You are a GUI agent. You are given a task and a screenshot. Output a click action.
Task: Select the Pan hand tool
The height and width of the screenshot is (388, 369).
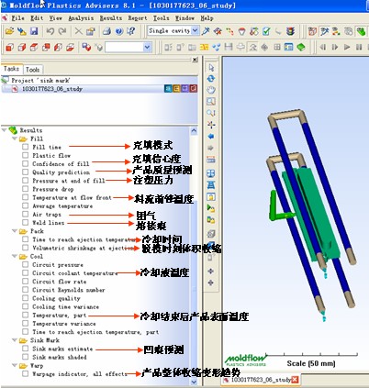(211, 90)
